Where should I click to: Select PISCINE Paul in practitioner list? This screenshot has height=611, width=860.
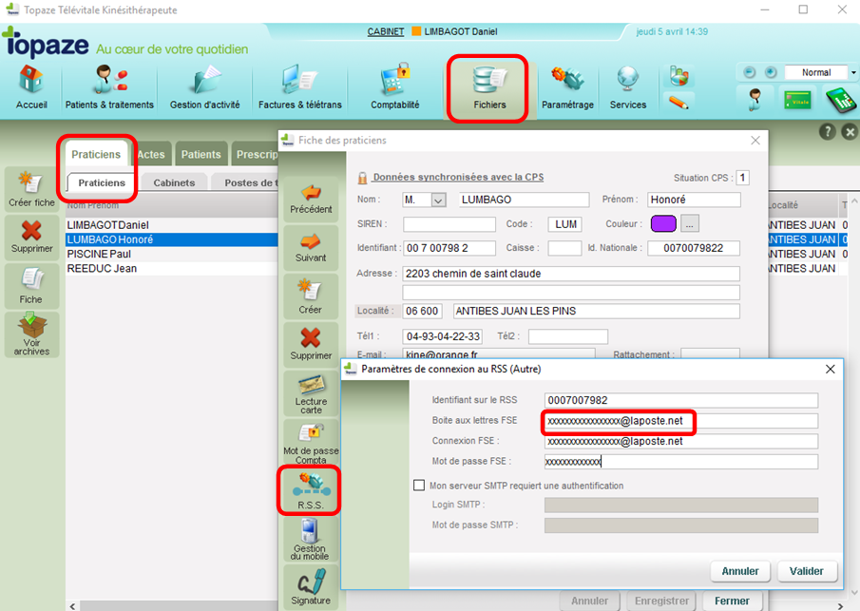172,254
